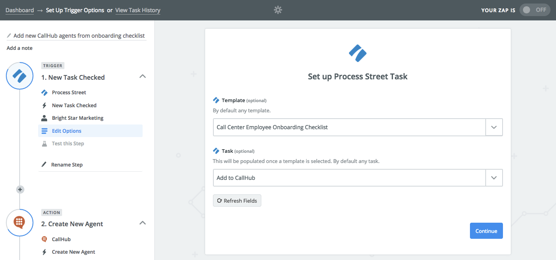Click the 1. New Task Checked heading
This screenshot has width=556, height=260.
coord(73,77)
